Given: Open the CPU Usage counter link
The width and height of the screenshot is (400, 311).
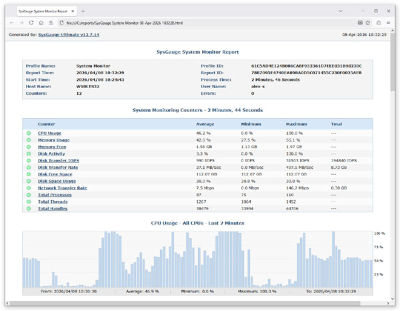Looking at the screenshot, I should click(49, 133).
